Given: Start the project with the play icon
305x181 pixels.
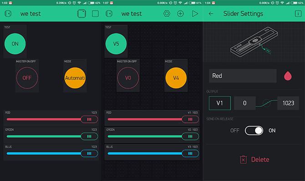Looking at the screenshot, I should pyautogui.click(x=195, y=14).
